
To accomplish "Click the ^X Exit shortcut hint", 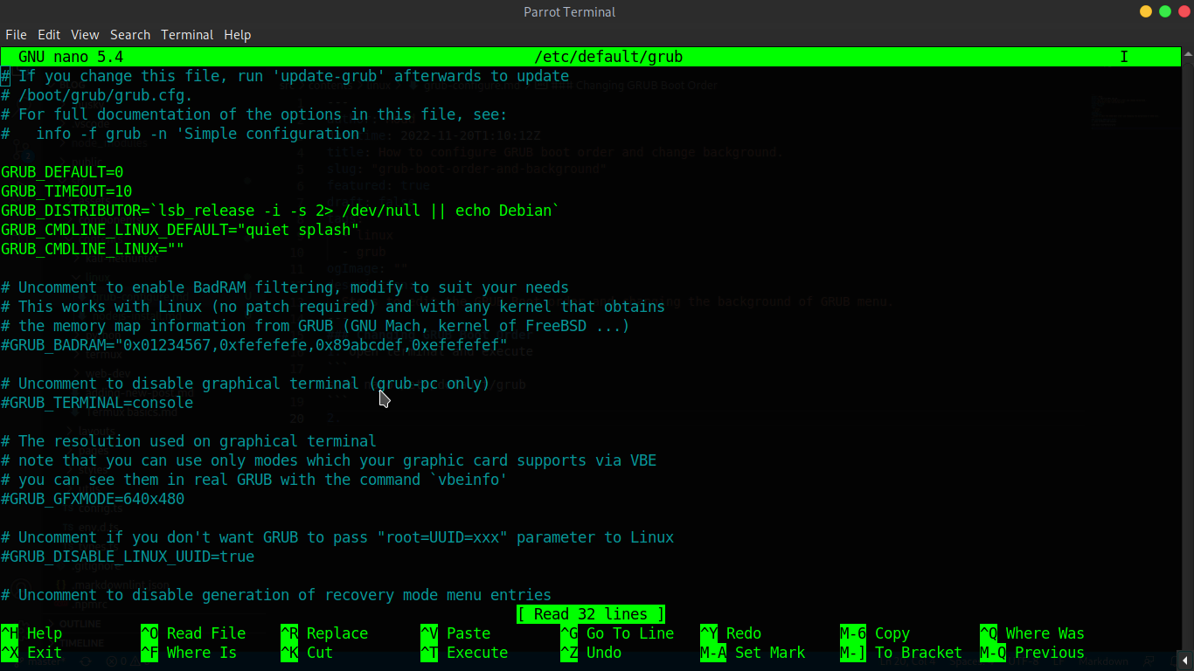I will pos(31,653).
